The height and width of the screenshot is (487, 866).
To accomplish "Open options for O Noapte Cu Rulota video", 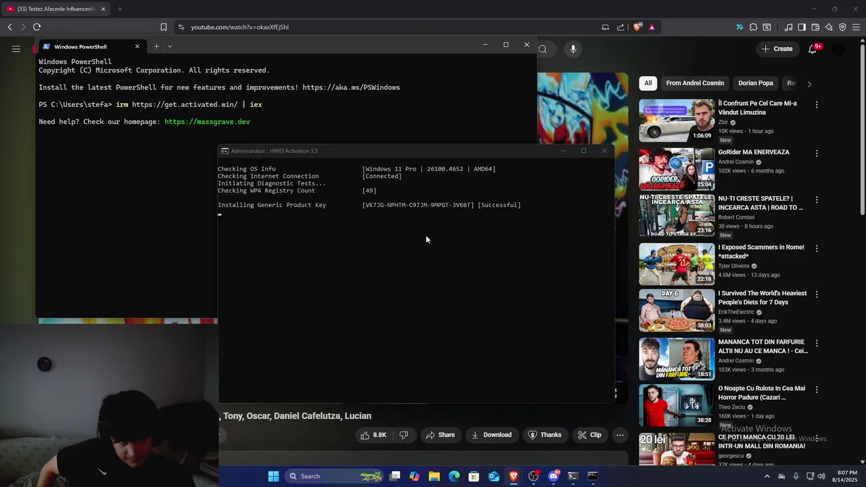I will [x=817, y=390].
